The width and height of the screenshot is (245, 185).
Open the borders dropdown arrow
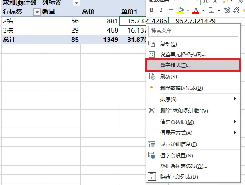[219, 11]
